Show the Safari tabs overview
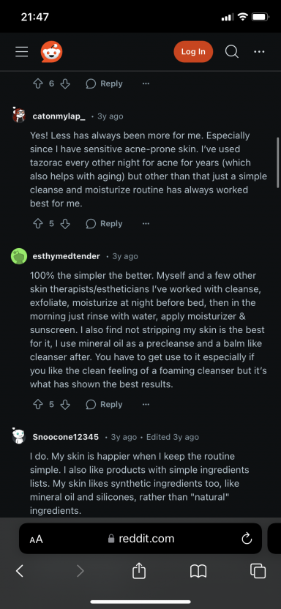281x609 pixels. [x=258, y=570]
